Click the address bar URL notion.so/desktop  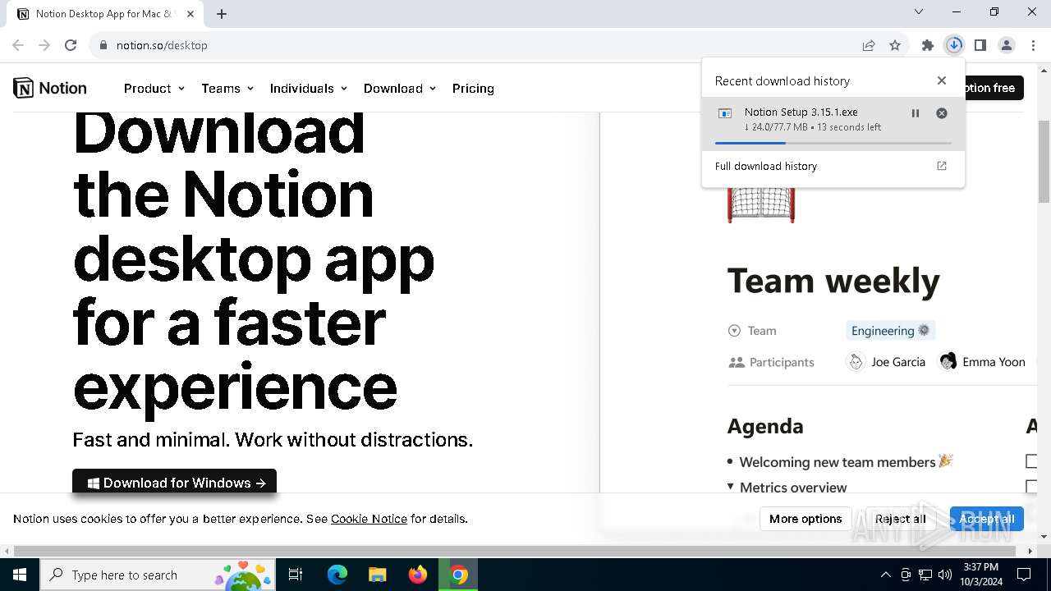(162, 45)
